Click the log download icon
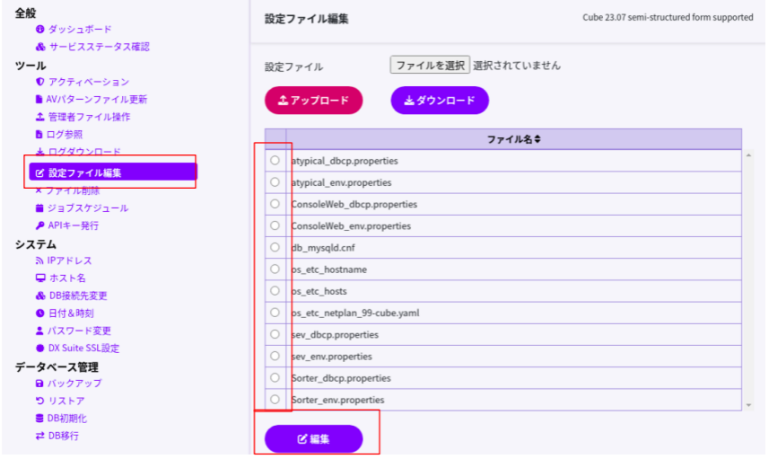The height and width of the screenshot is (459, 769). click(x=39, y=153)
